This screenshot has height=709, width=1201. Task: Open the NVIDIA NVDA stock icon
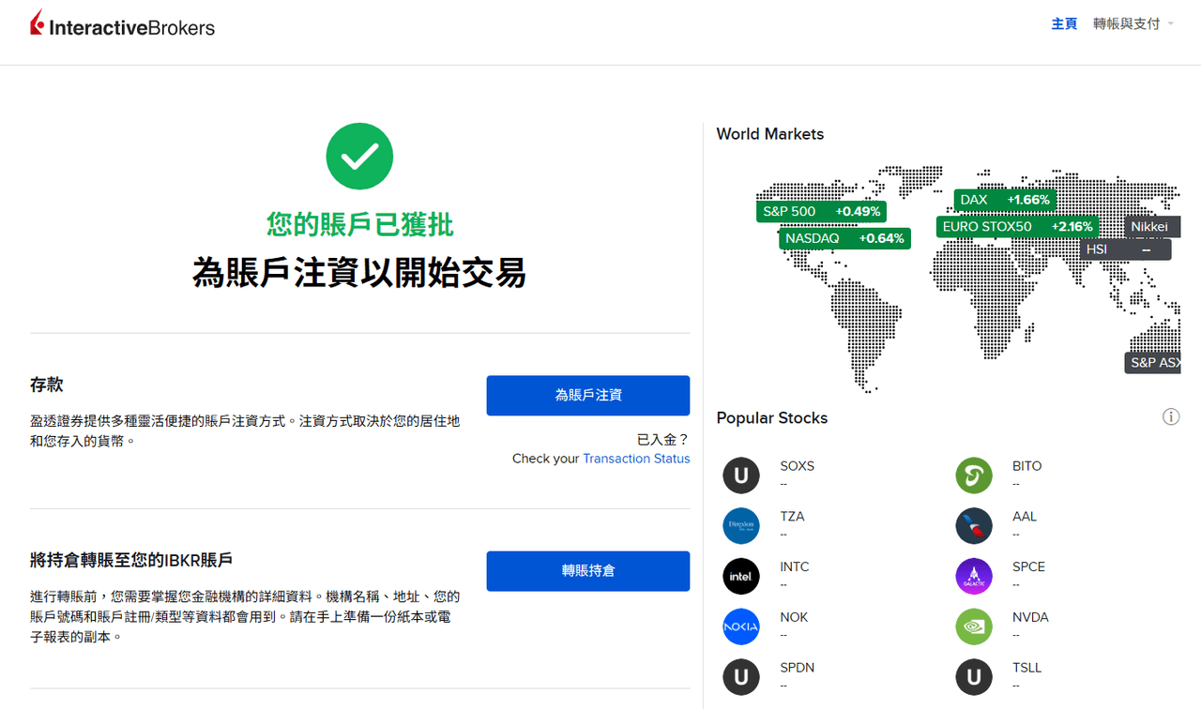pyautogui.click(x=974, y=626)
